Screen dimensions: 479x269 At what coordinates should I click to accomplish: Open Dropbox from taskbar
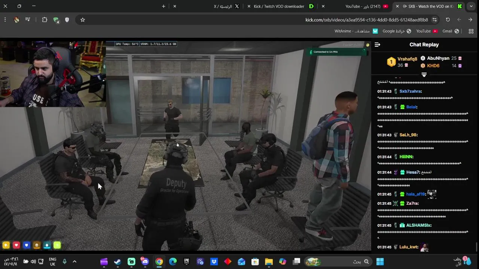[x=214, y=262]
